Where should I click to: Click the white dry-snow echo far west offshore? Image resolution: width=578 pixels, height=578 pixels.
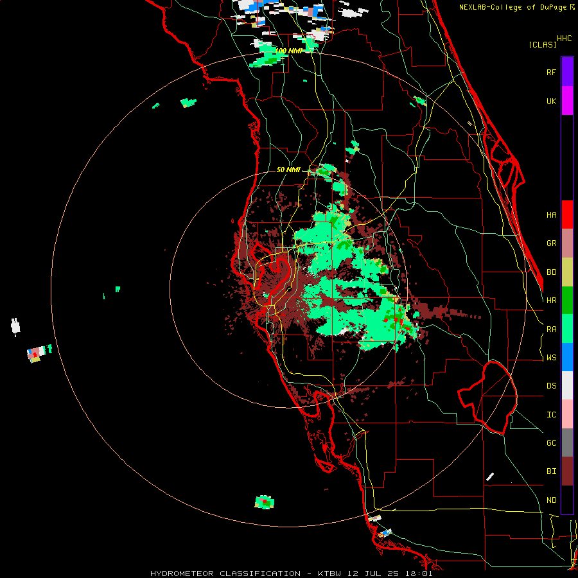click(15, 327)
